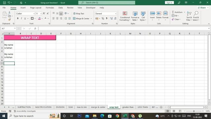The image size is (211, 119).
Task: Click the Fill Color bucket swatch
Action: 39,19
